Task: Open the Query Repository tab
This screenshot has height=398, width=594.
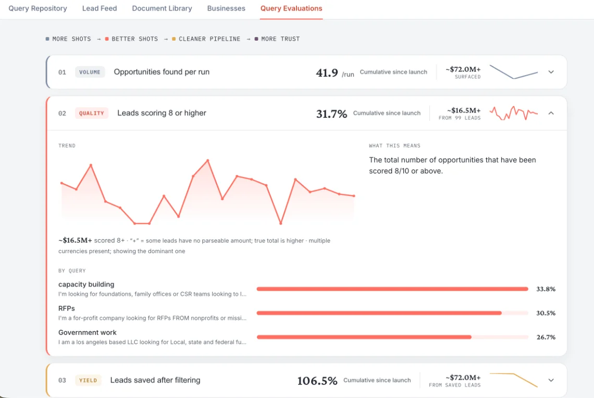Action: [38, 8]
